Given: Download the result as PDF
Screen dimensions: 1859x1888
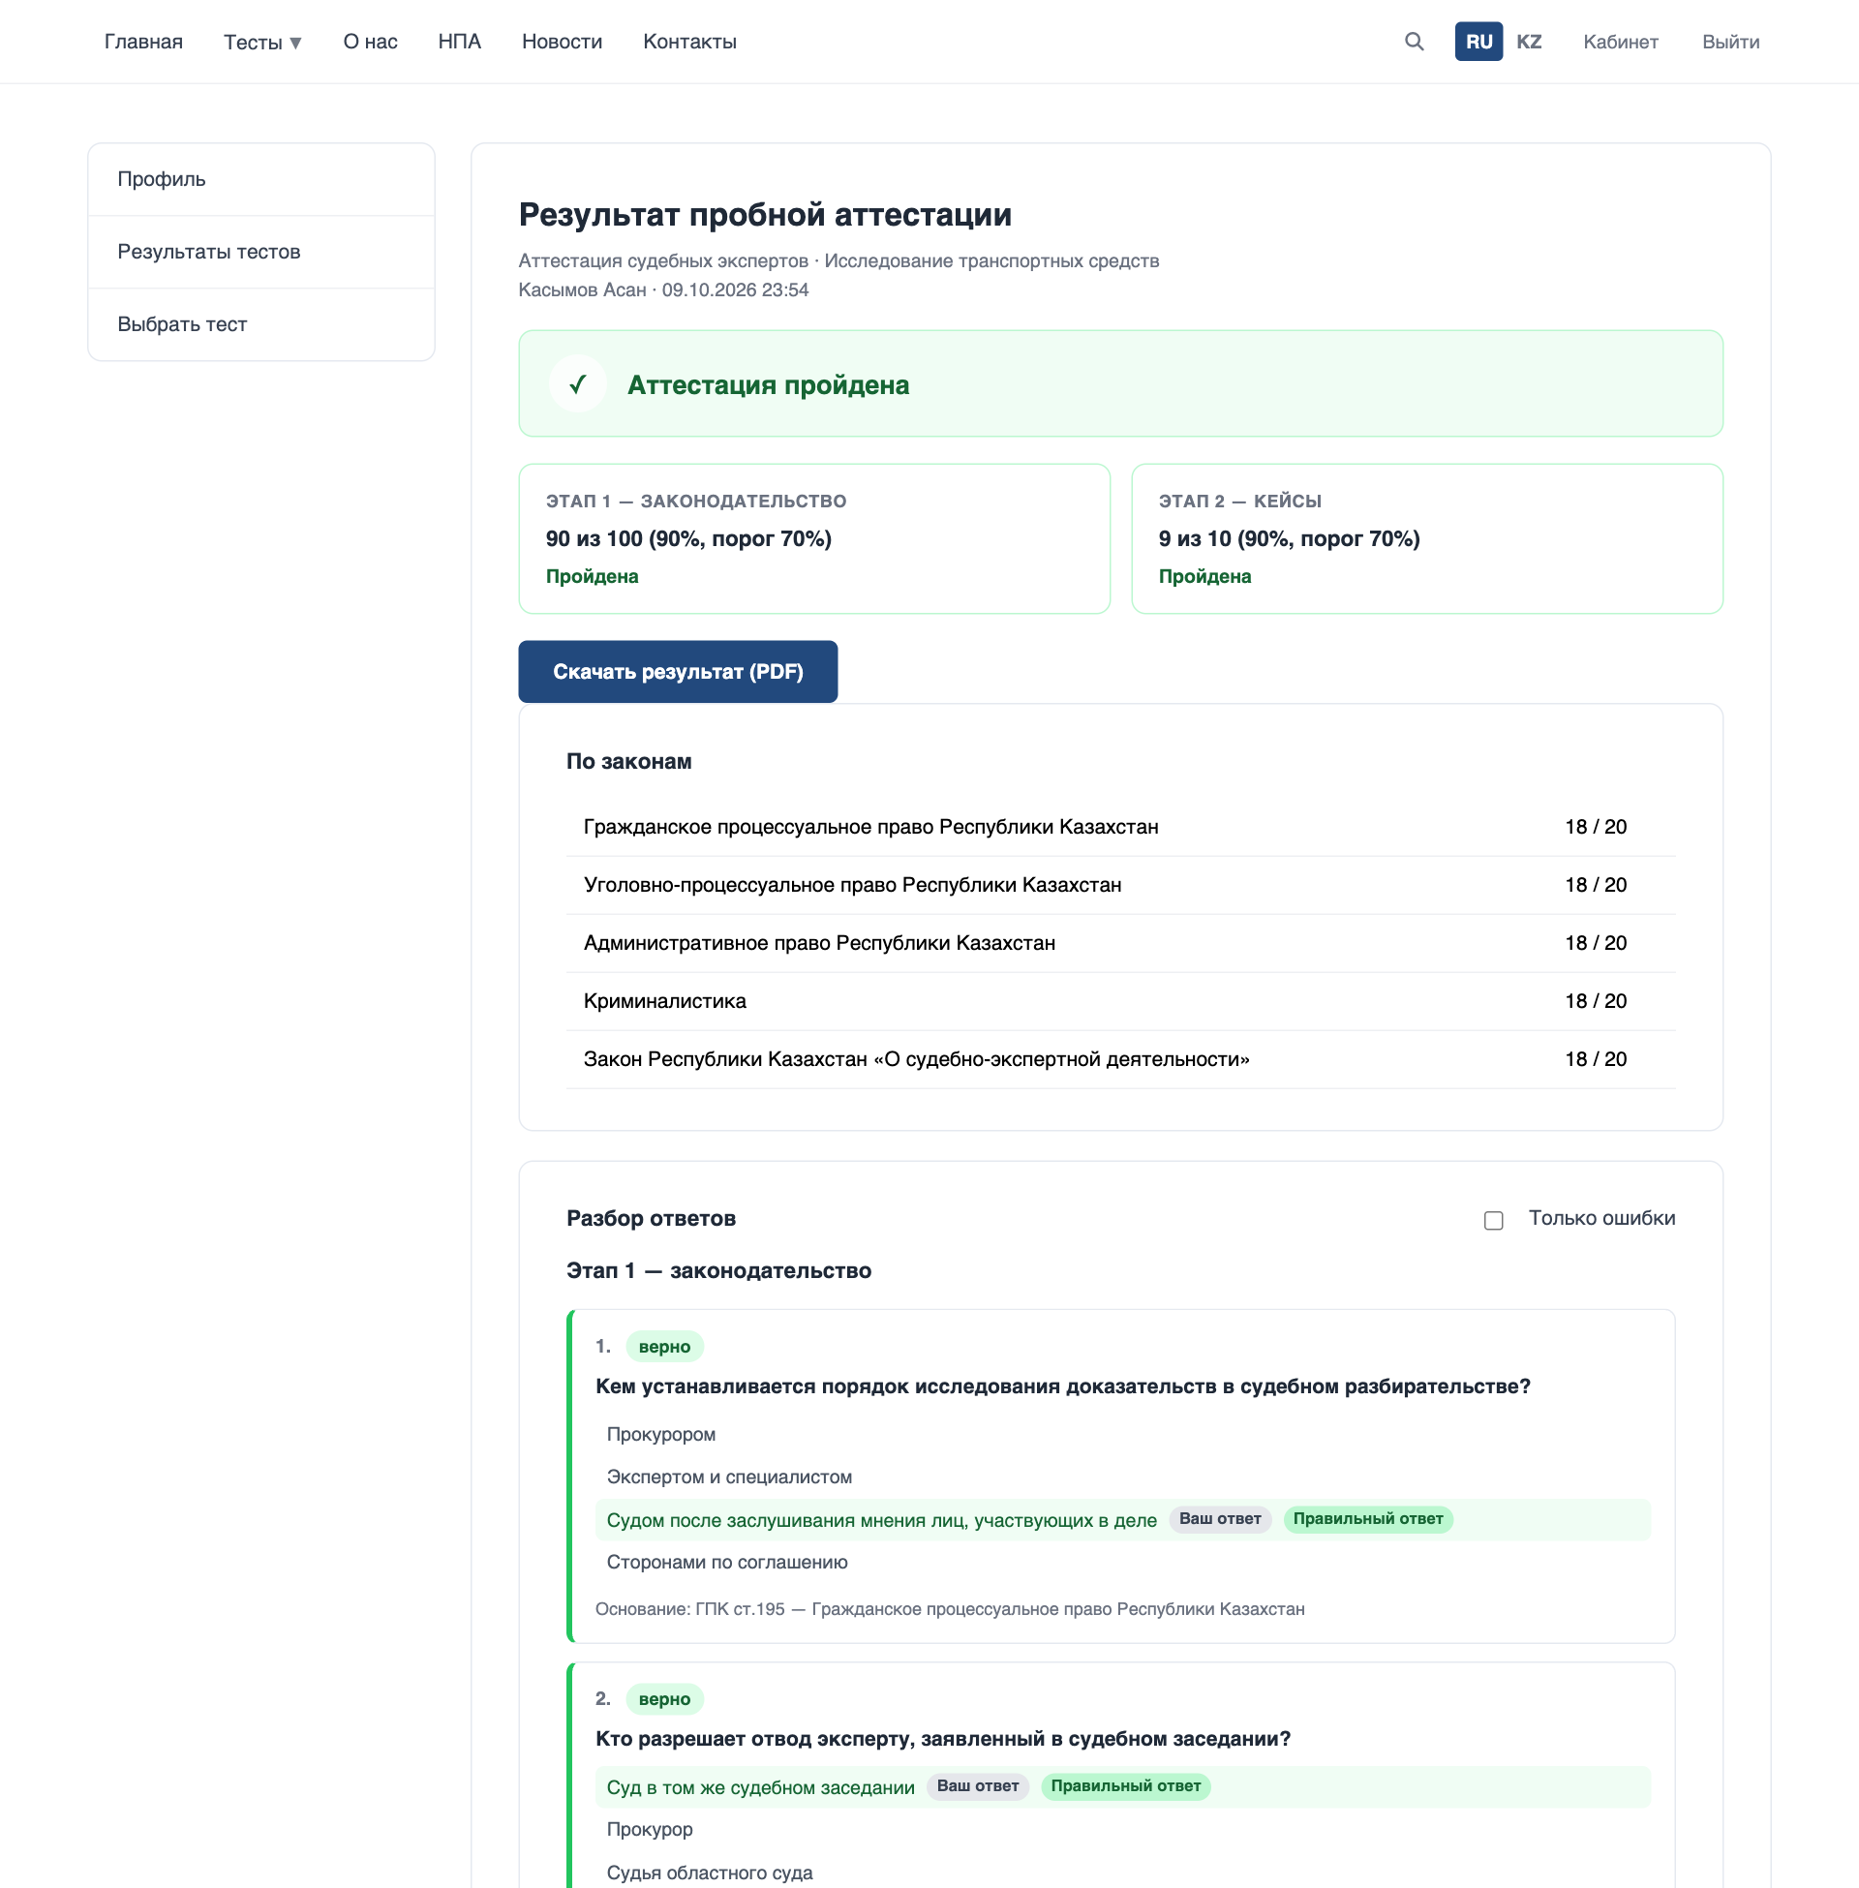Looking at the screenshot, I should tap(678, 672).
